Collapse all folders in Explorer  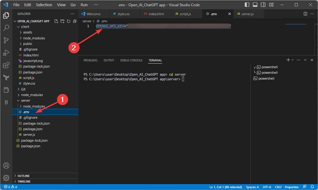pos(75,21)
